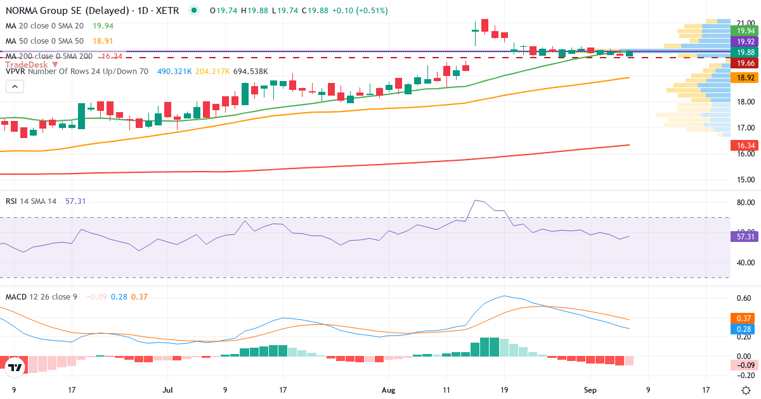Click the 40.00 RSI scale label
761x399 pixels.
pos(745,262)
